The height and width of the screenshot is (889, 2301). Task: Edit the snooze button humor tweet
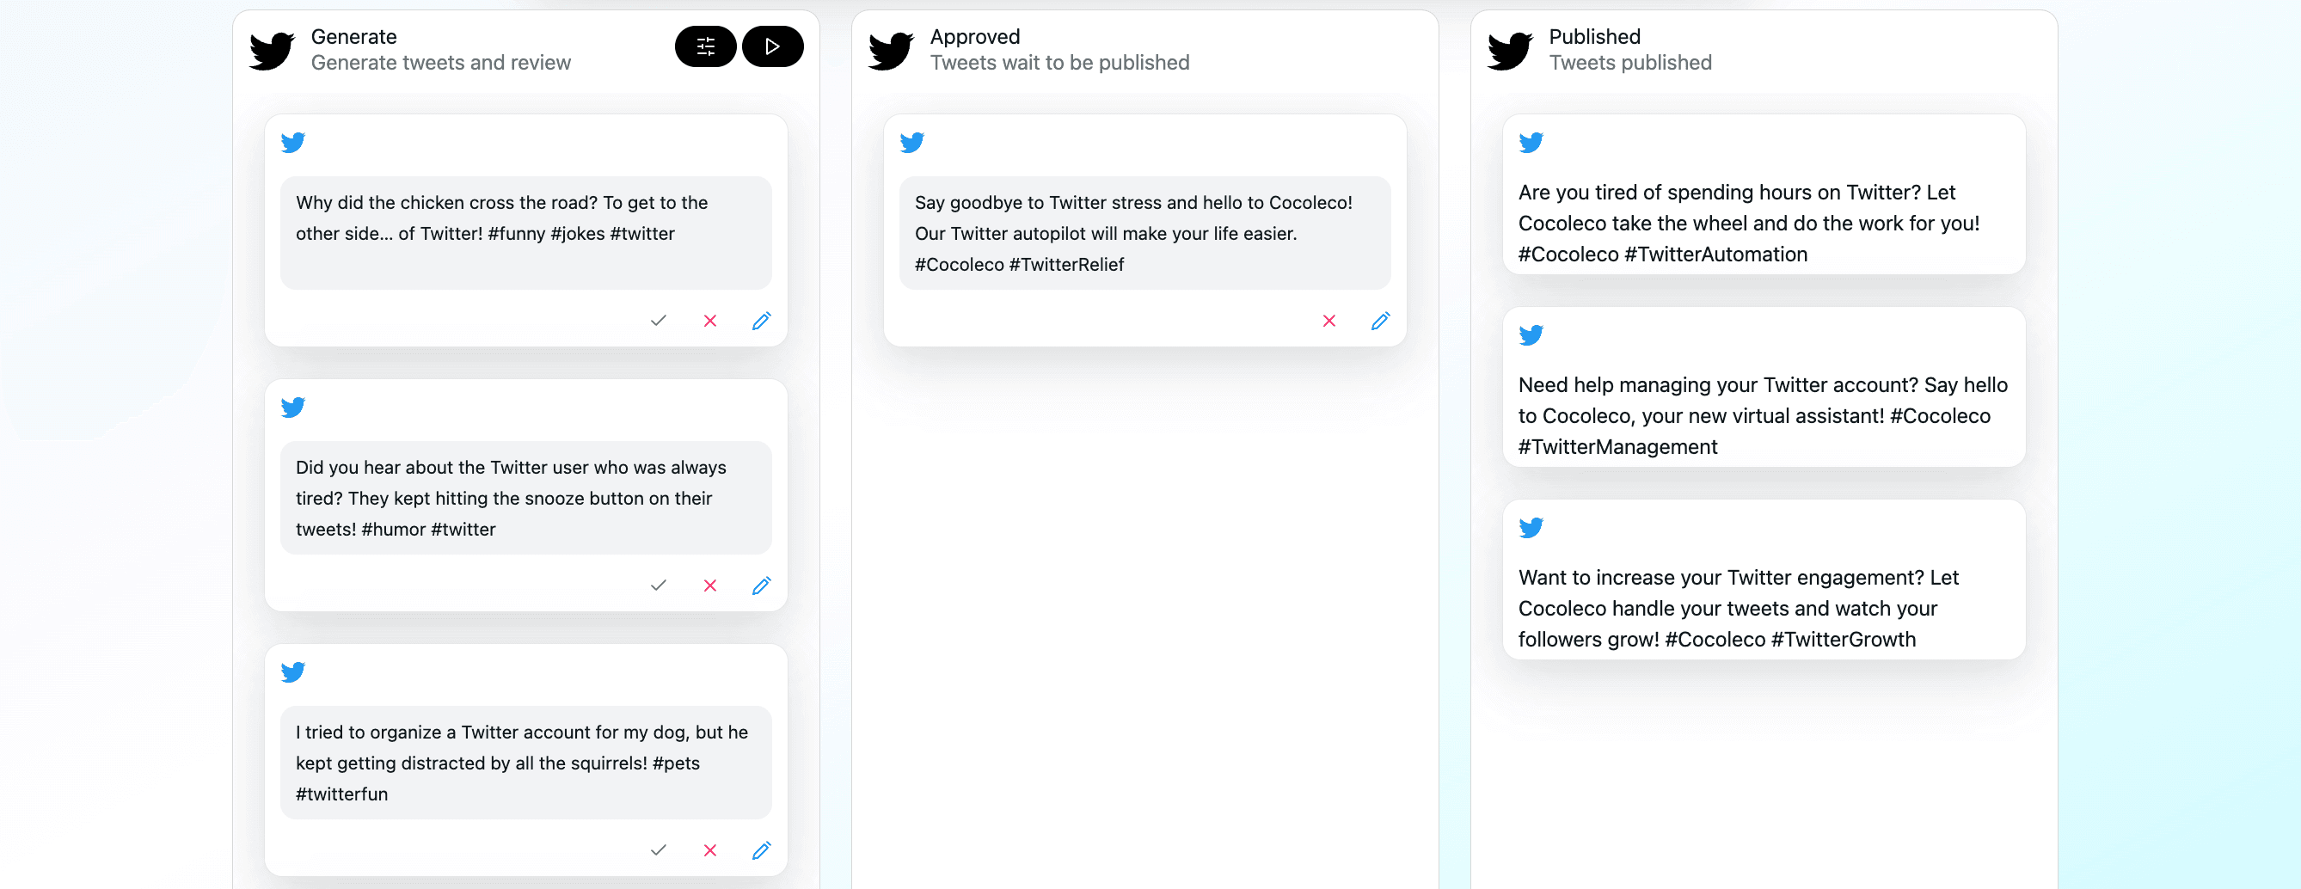761,586
